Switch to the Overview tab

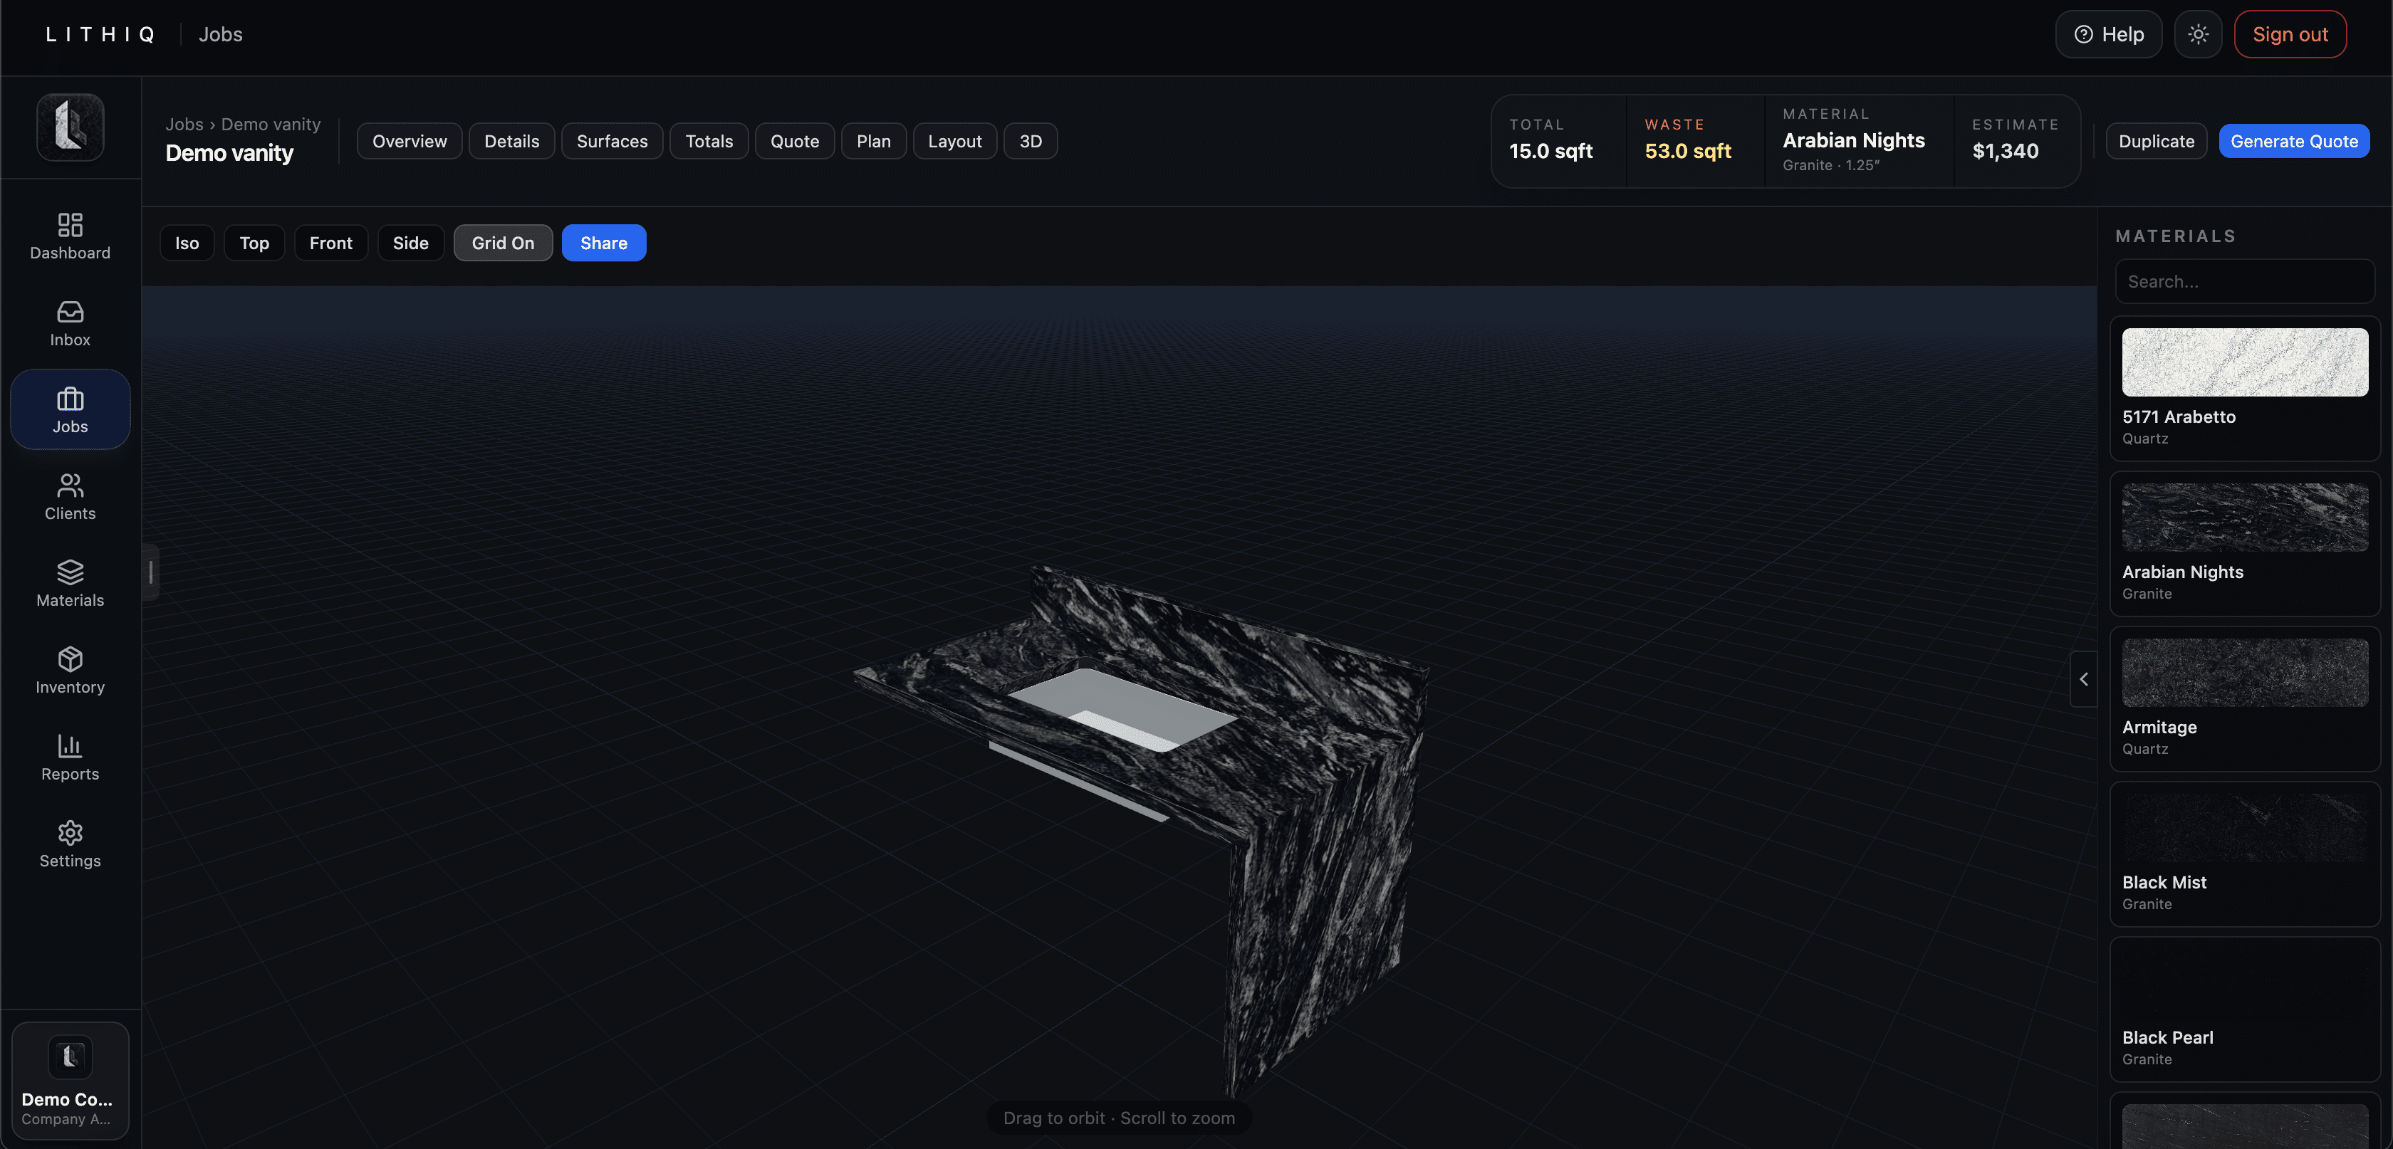coord(410,141)
